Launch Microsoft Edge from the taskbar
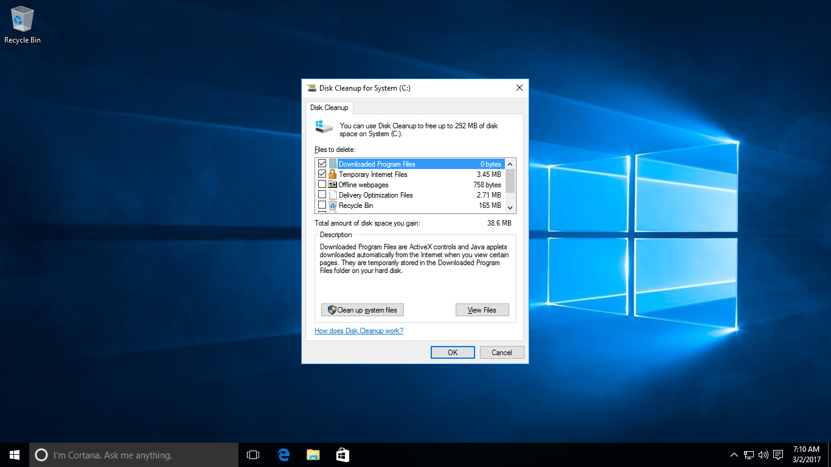831x467 pixels. point(283,454)
